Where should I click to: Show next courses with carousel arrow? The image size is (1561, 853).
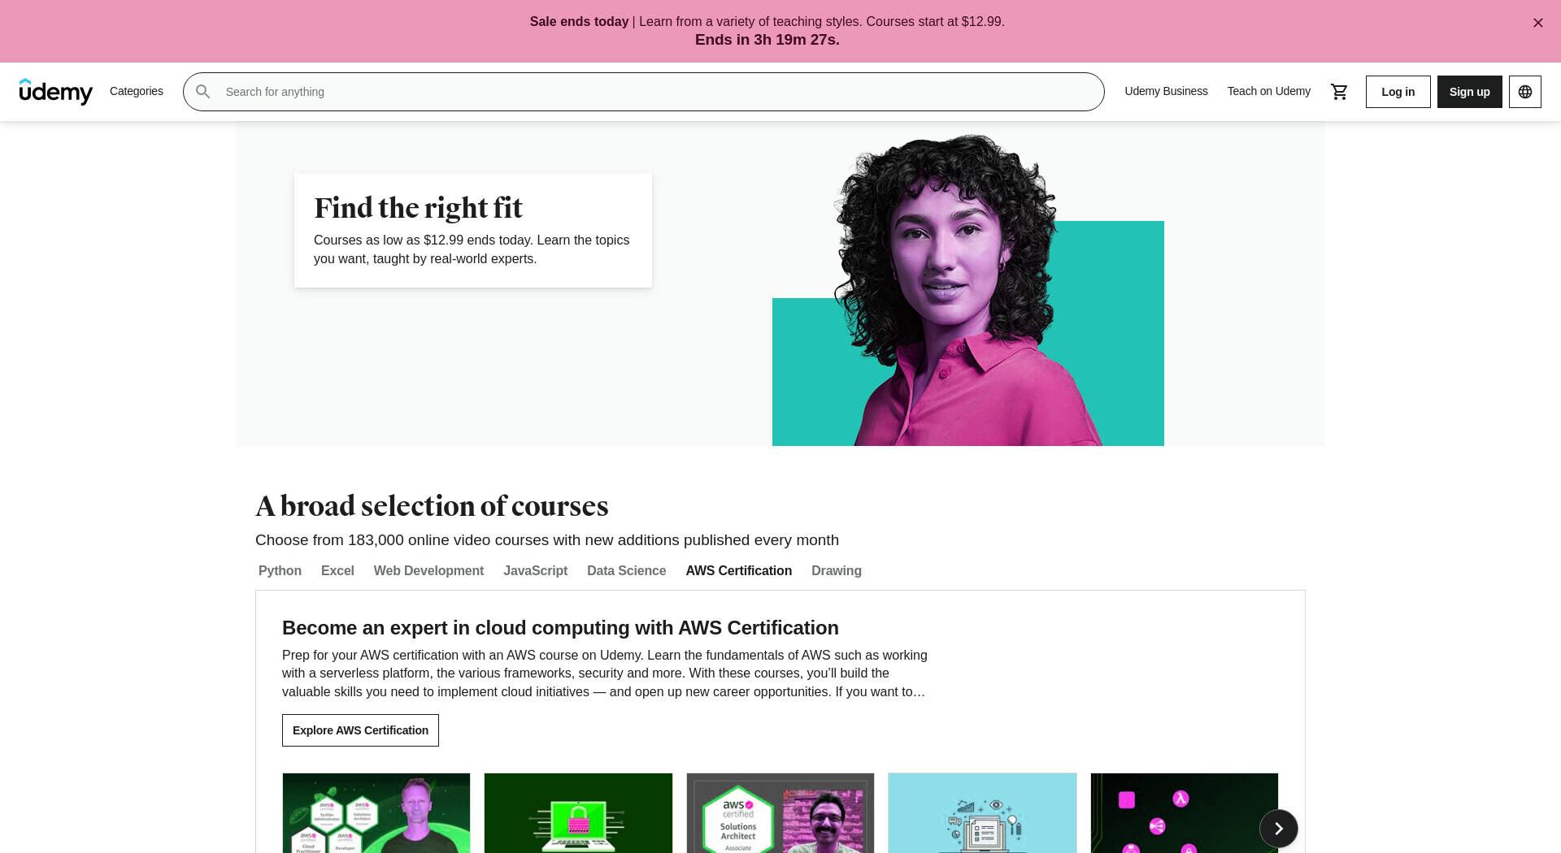point(1278,829)
